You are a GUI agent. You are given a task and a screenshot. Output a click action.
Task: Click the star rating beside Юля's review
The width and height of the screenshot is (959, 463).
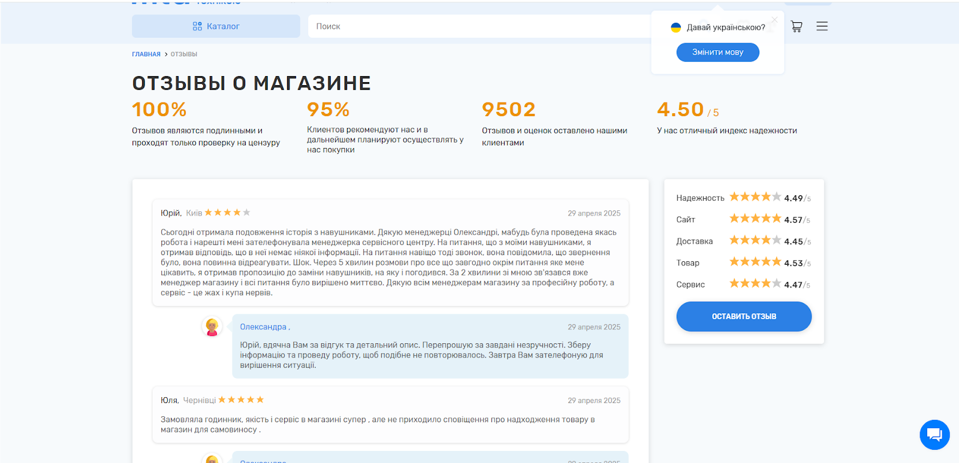coord(241,400)
